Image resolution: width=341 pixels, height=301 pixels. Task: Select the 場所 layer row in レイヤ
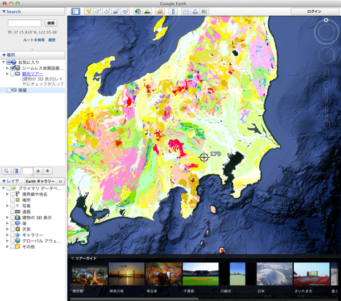coord(32,200)
